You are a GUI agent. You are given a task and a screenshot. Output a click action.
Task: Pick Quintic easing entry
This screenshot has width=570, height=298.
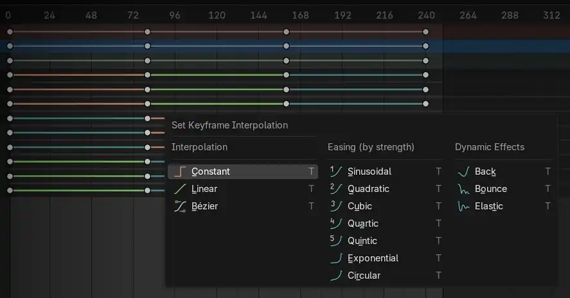pyautogui.click(x=362, y=241)
